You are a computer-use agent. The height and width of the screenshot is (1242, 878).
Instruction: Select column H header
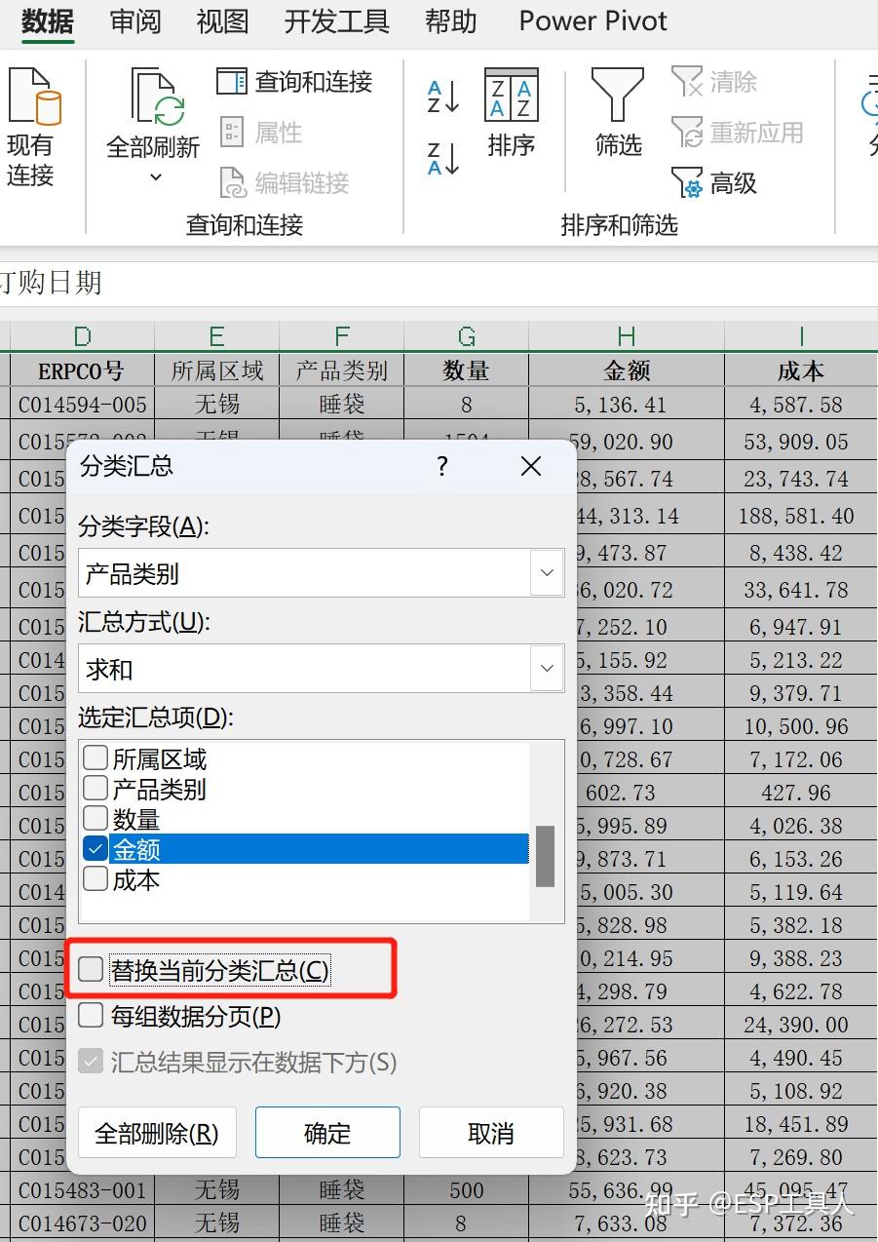(x=626, y=337)
